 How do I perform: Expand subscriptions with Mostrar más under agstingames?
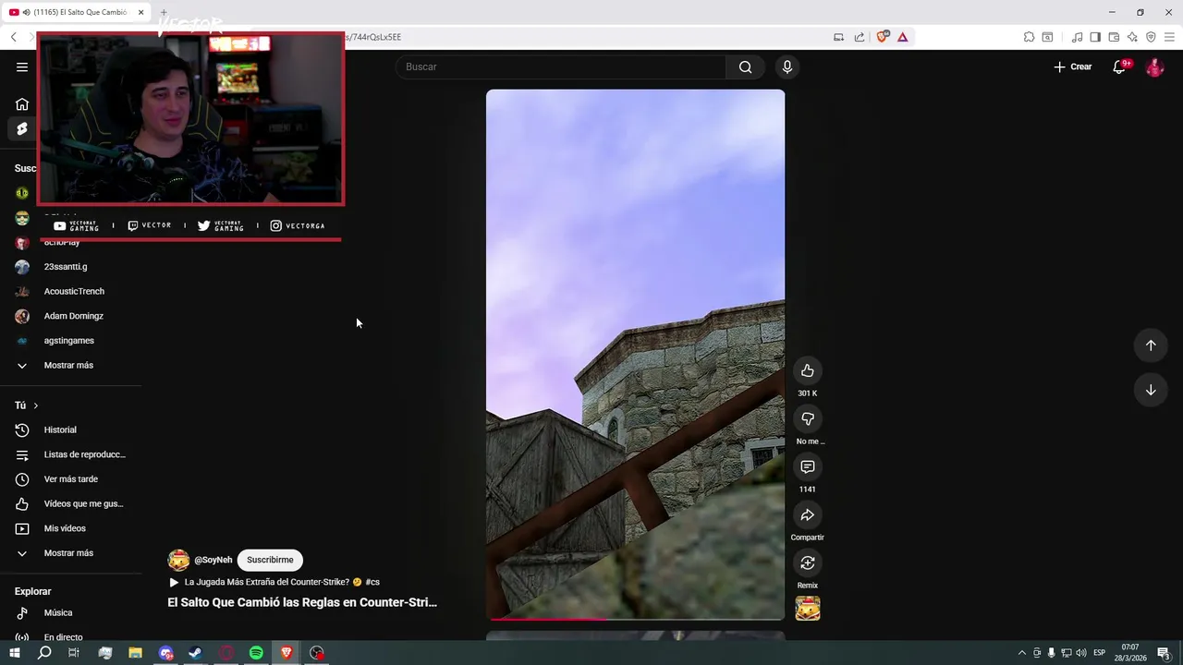point(70,365)
